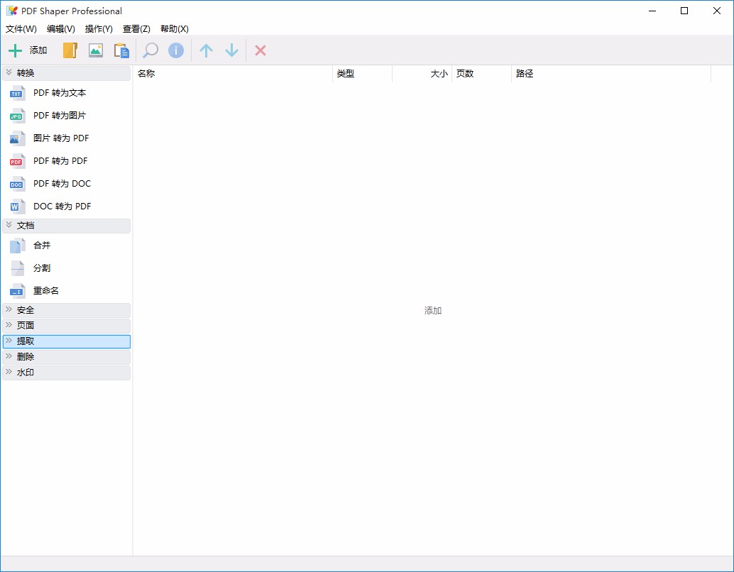This screenshot has height=572, width=734.
Task: Select the 图片 转为 PDF tool
Action: 60,138
